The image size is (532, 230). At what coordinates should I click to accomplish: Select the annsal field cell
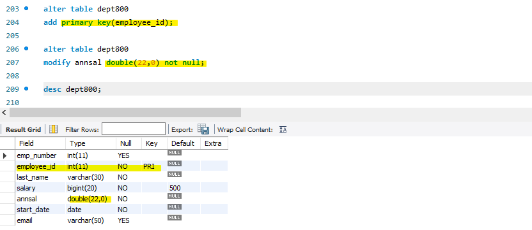40,199
